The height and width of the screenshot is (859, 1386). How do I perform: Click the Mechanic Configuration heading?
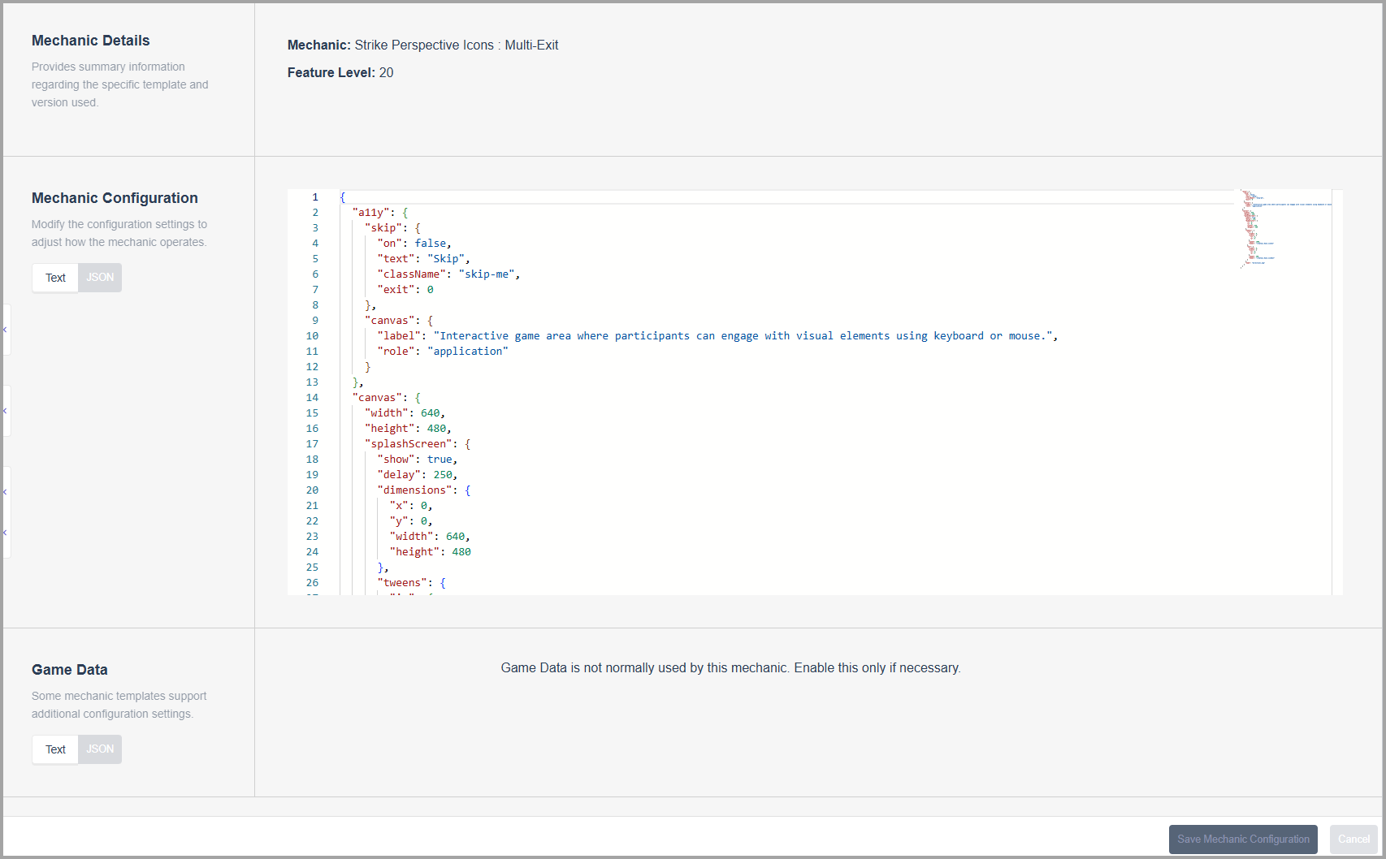click(x=115, y=198)
